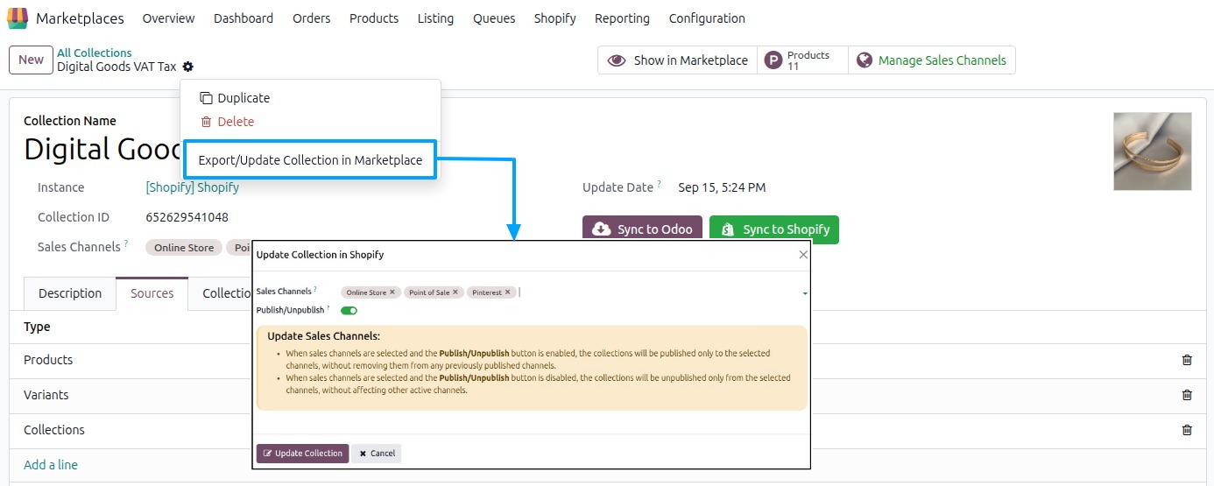Switch to the Description tab
The height and width of the screenshot is (486, 1214).
(70, 293)
